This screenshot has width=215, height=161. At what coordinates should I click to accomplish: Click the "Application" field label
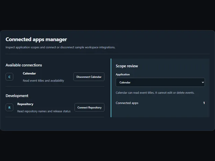123,74
